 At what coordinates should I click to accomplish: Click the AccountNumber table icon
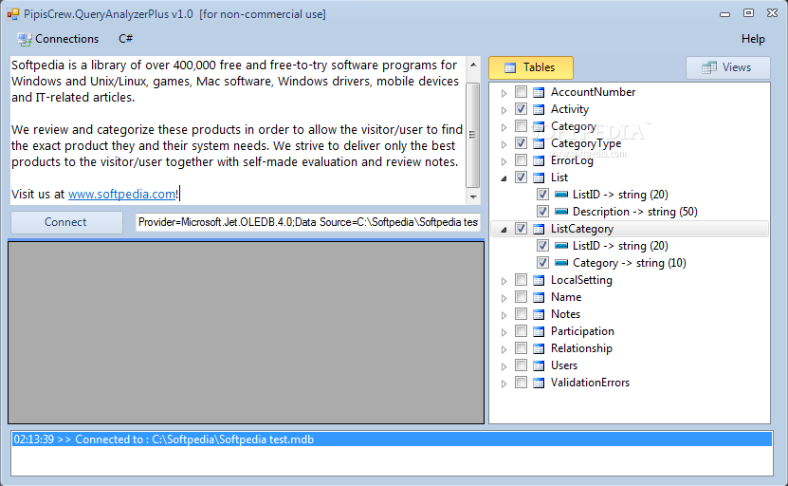(x=539, y=92)
